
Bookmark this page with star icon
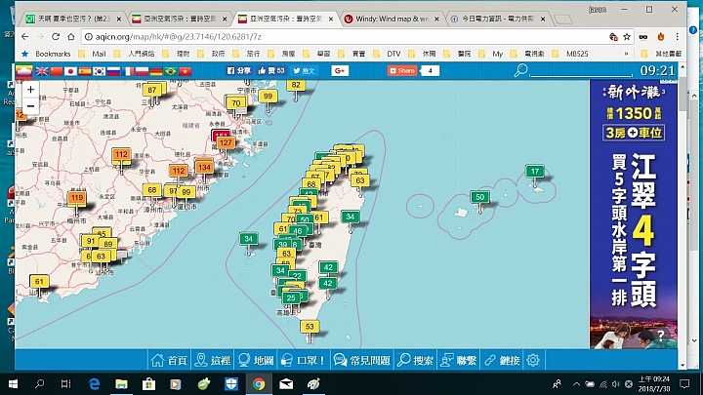coord(627,37)
